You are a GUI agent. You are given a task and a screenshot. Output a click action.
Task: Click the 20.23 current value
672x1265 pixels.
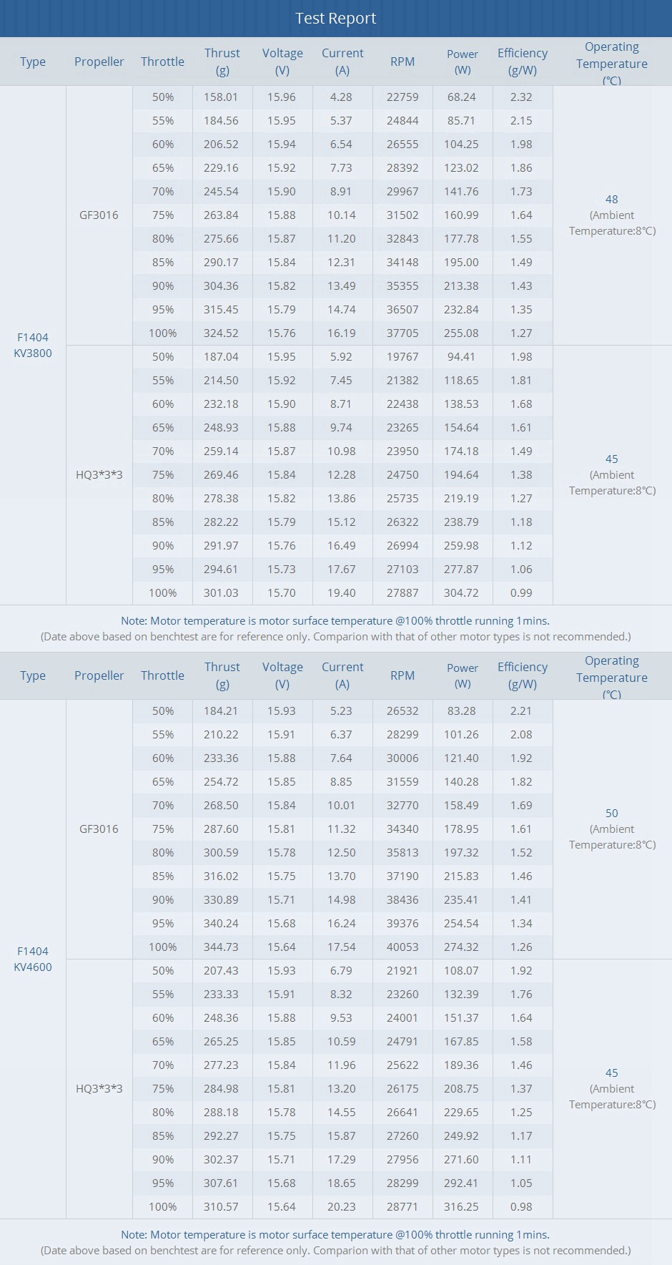[x=342, y=1207]
